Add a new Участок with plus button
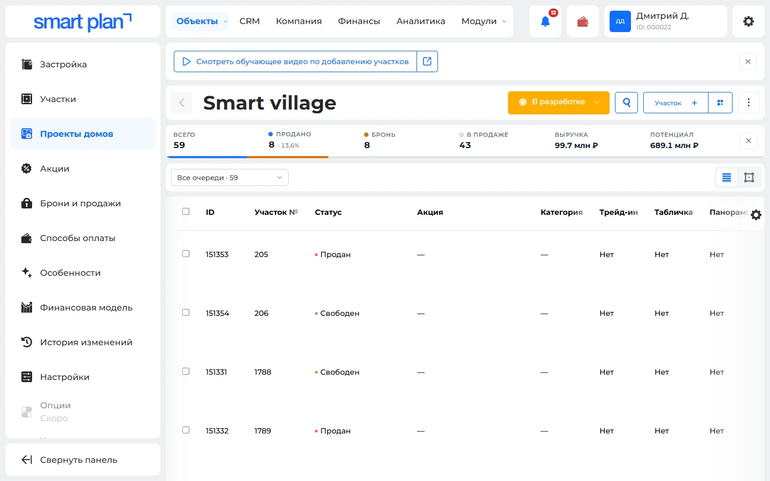770x481 pixels. (x=675, y=103)
